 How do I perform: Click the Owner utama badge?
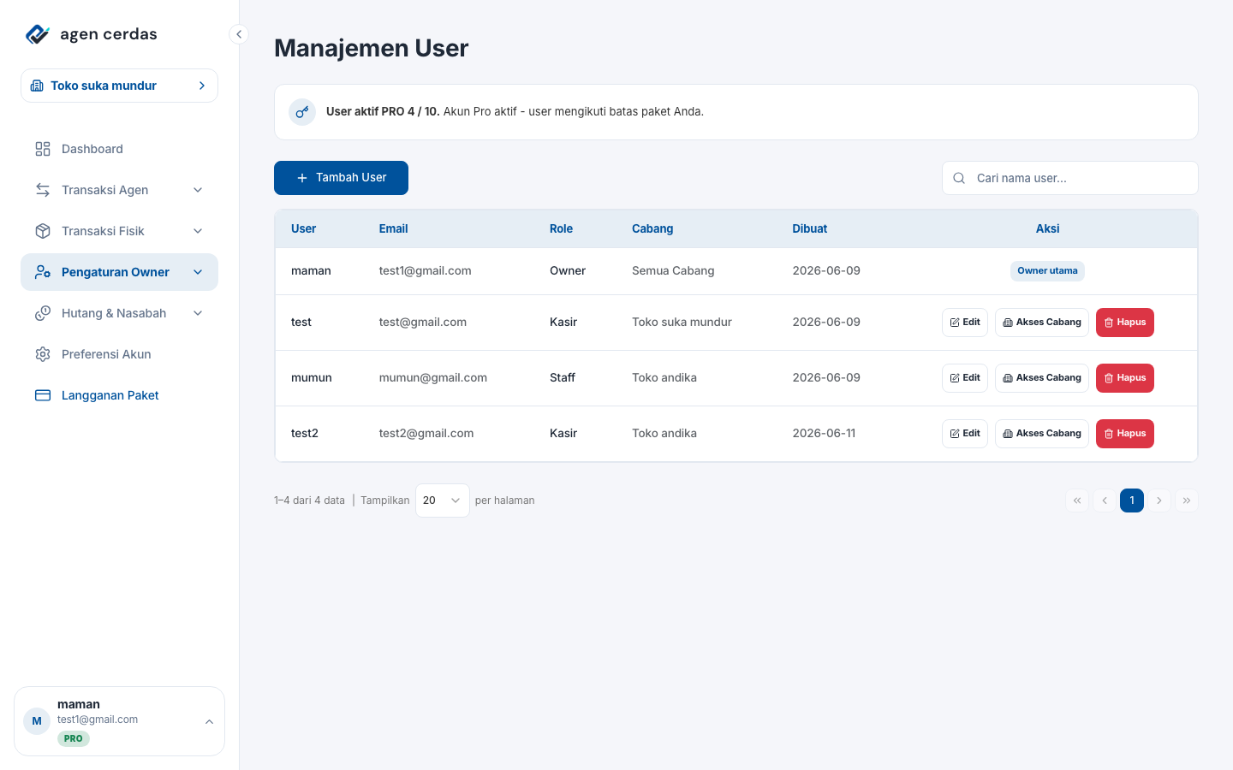click(1047, 271)
